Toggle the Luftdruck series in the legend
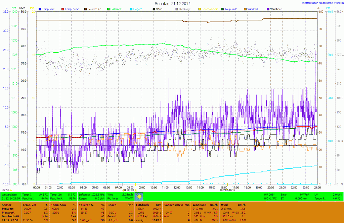The height and width of the screenshot is (223, 344). (117, 9)
